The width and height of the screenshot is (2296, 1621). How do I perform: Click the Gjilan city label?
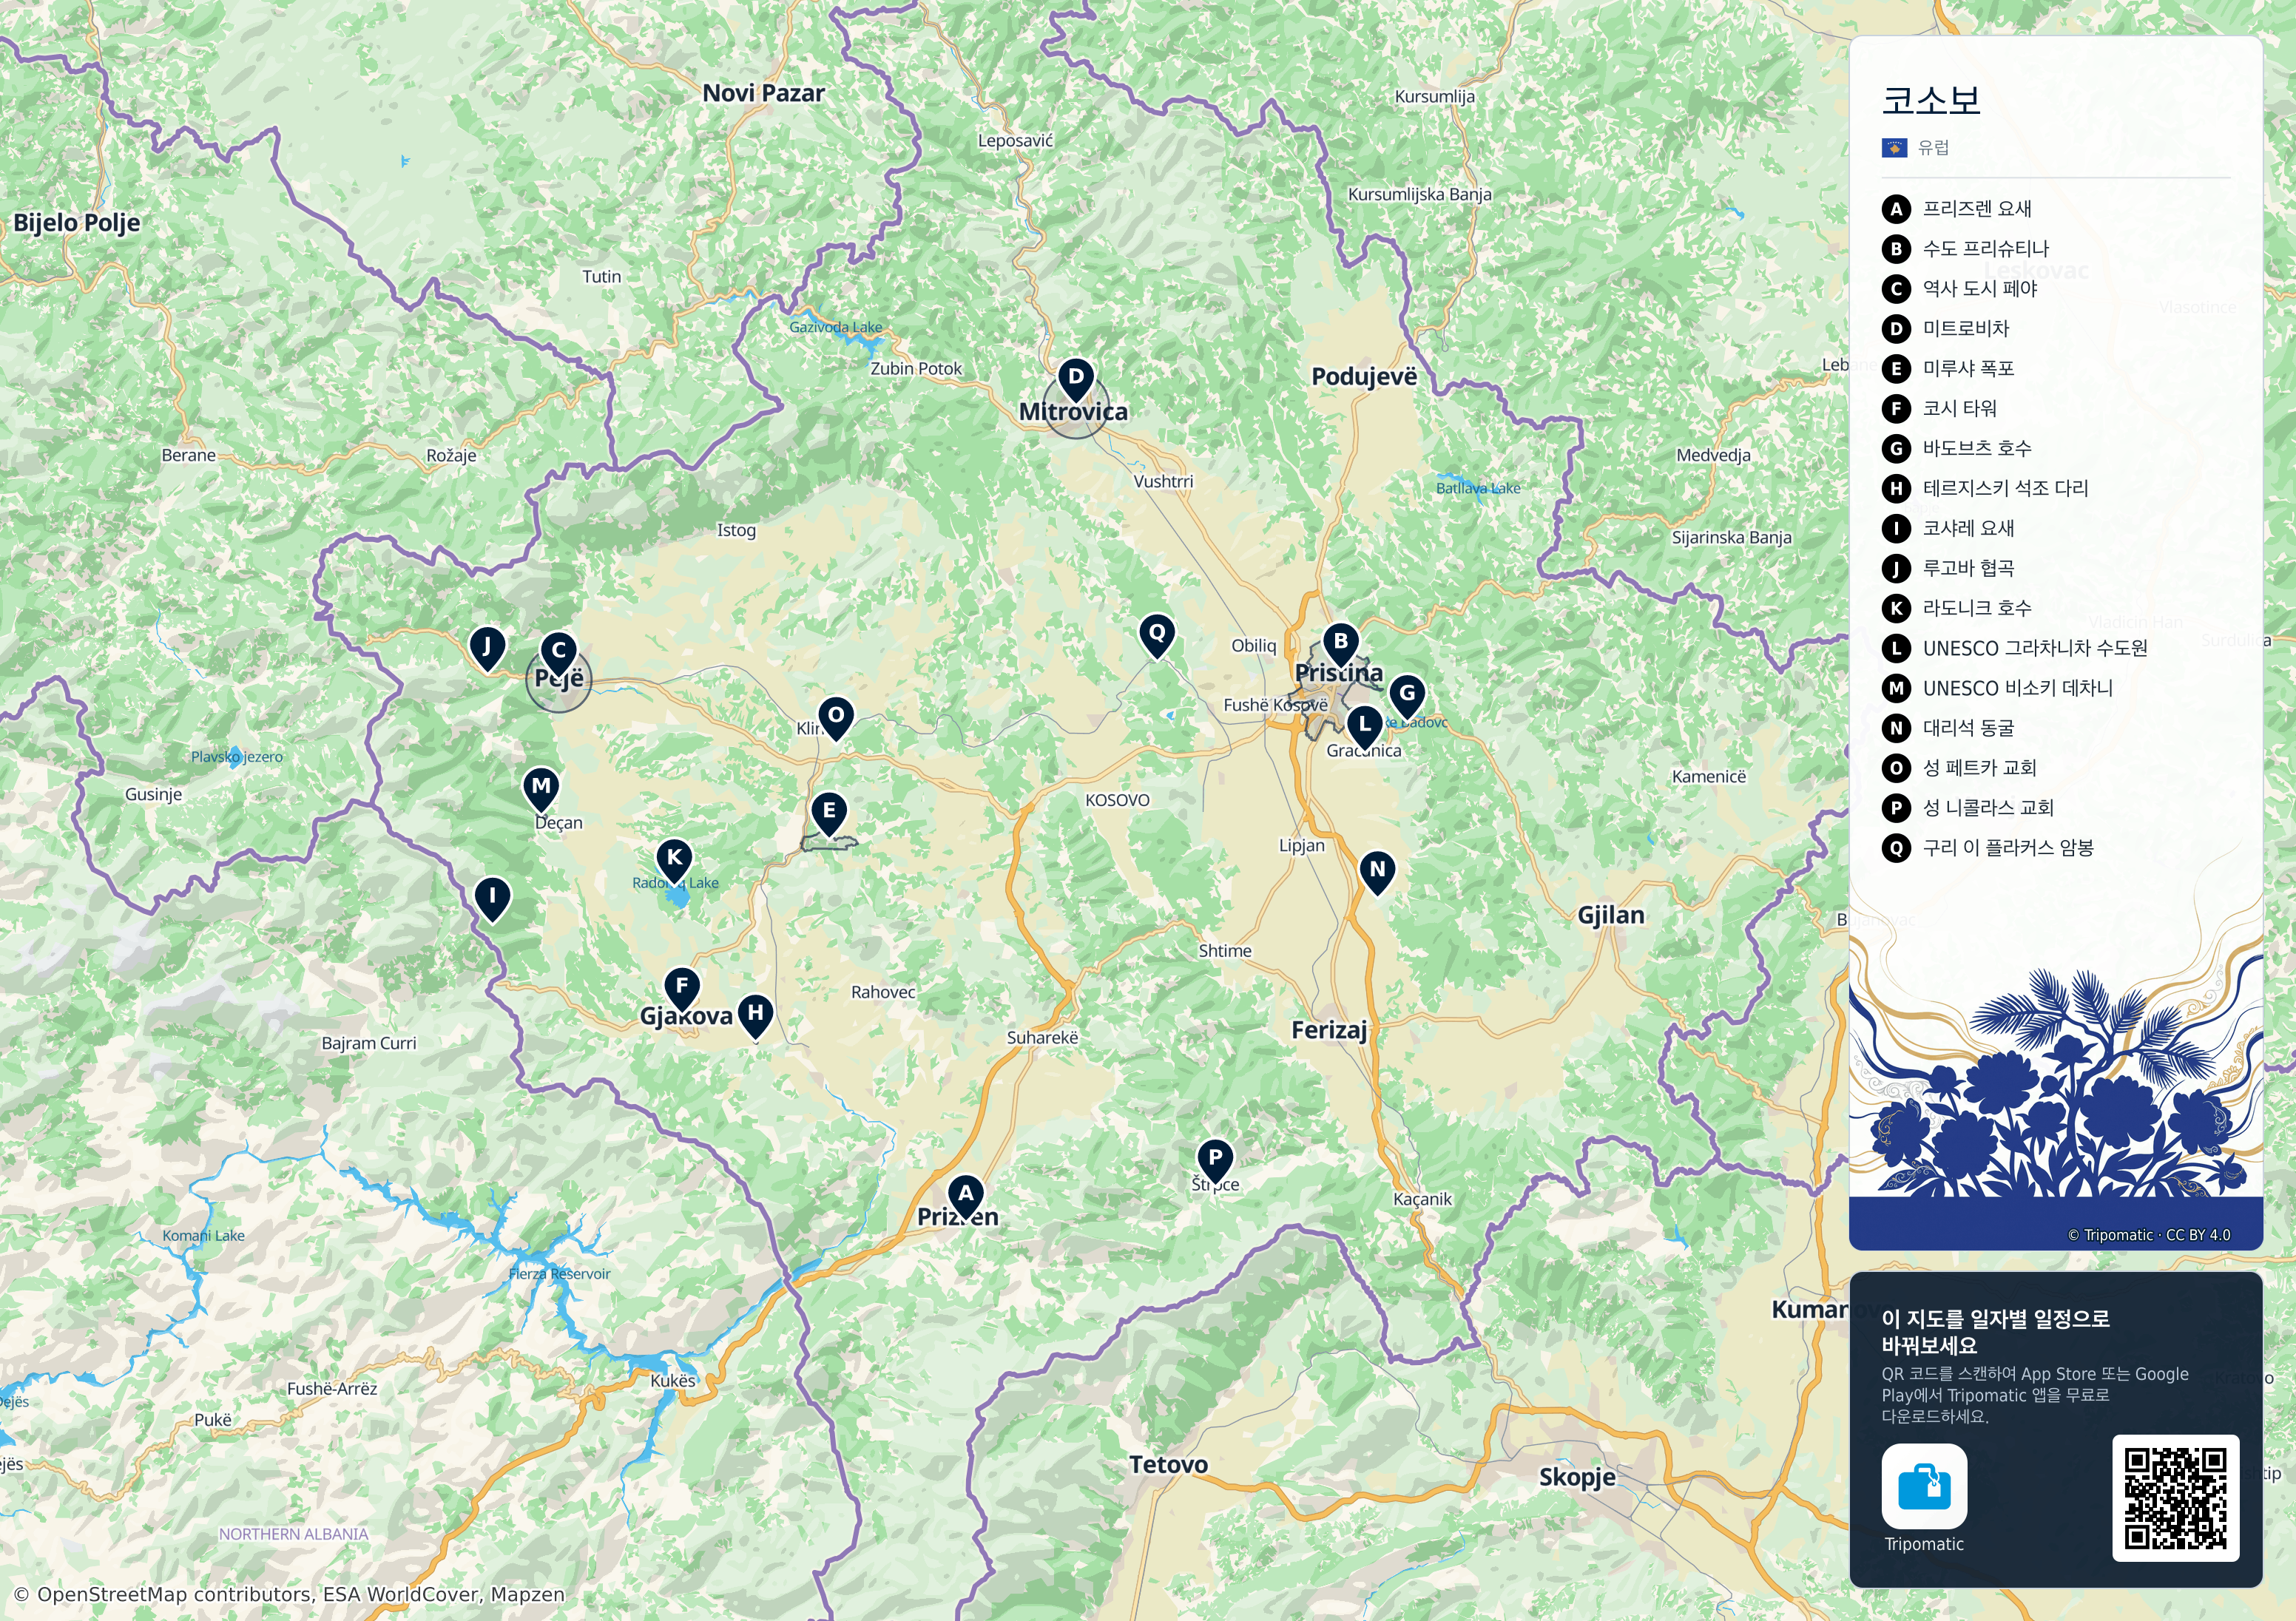[x=1611, y=916]
